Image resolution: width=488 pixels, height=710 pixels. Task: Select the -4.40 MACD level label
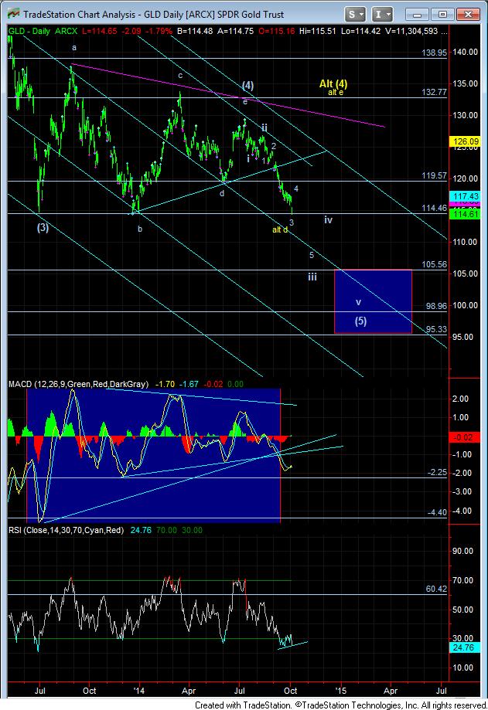click(437, 512)
